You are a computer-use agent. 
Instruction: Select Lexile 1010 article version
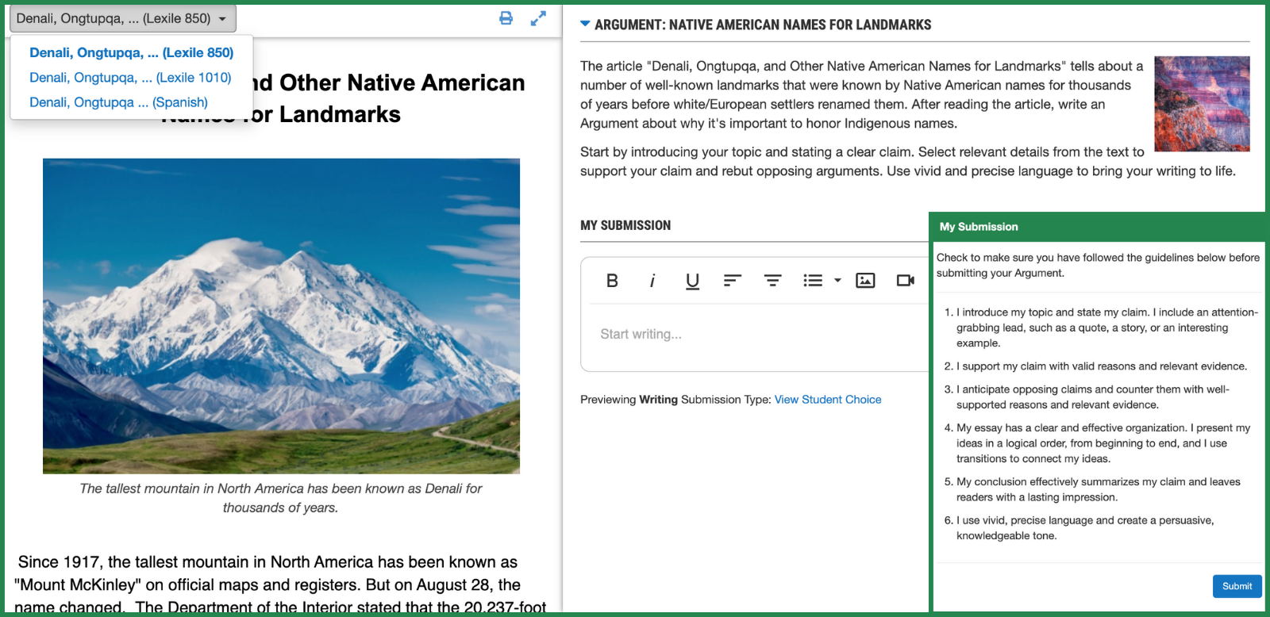(x=130, y=78)
